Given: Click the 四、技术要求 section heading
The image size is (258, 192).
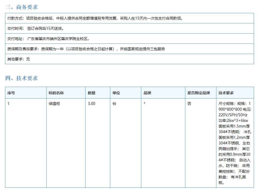Looking at the screenshot, I should point(21,78).
